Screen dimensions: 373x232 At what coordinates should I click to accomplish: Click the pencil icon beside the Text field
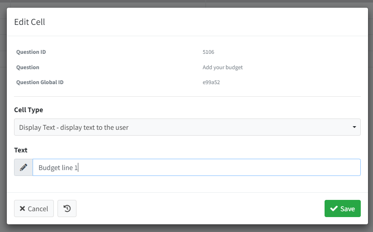[x=24, y=167]
